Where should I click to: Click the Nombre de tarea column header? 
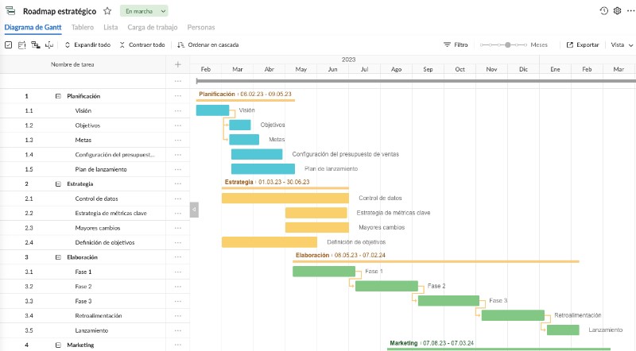coord(72,64)
